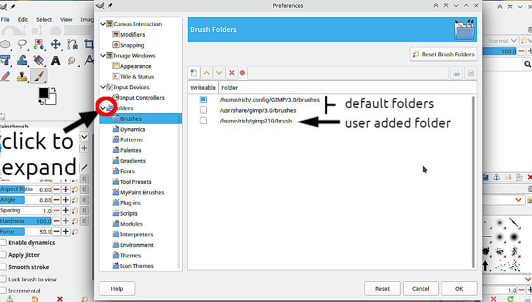Screen dimensions: 532x302
Task: Click the anchor icon in right panel
Action: pyautogui.click(x=497, y=177)
